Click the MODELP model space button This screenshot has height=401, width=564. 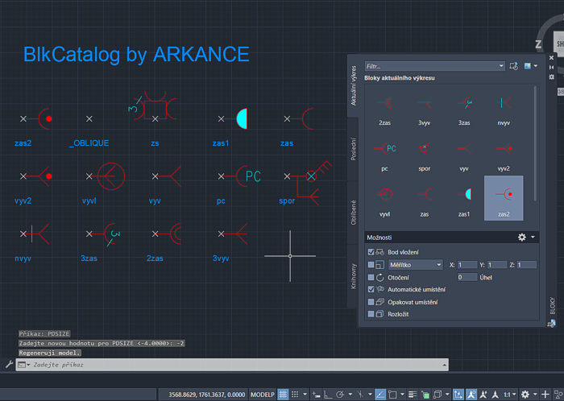(263, 395)
